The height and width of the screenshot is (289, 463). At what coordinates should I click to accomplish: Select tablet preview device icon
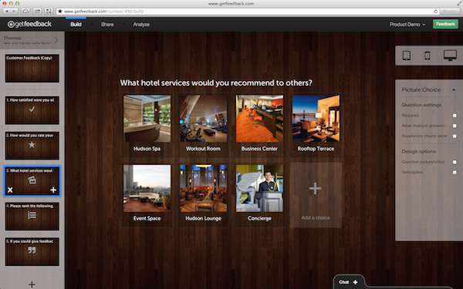pyautogui.click(x=407, y=55)
